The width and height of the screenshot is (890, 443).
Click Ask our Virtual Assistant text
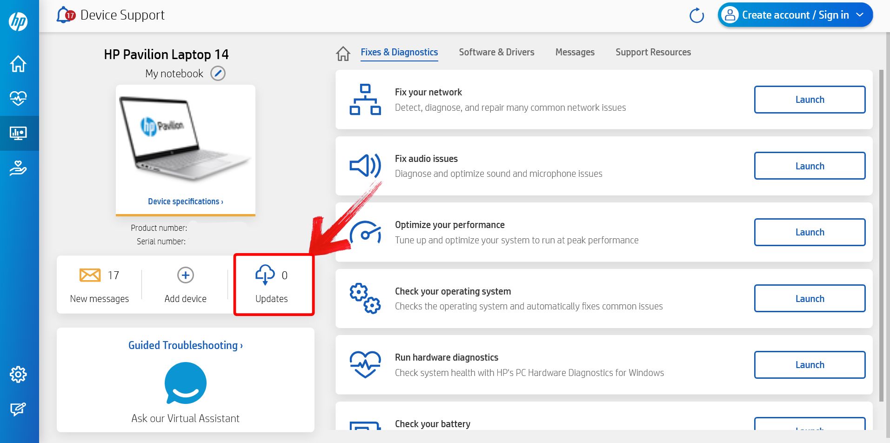point(185,418)
